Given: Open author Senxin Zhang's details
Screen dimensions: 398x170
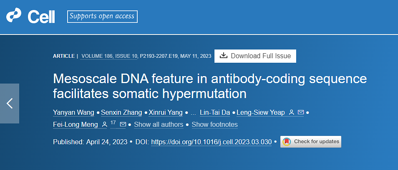Looking at the screenshot, I should [x=121, y=113].
